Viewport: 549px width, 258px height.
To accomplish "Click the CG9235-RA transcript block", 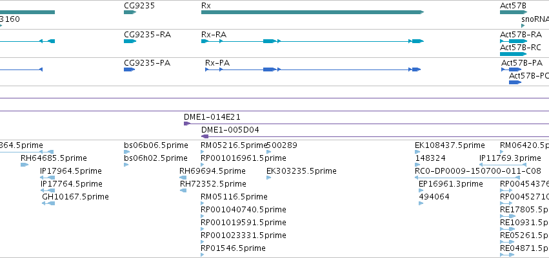I will click(130, 41).
